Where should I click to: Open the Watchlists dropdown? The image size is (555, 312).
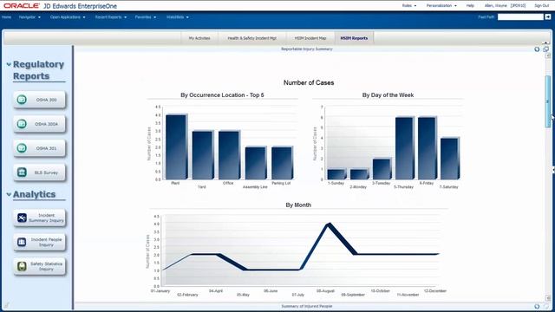[177, 17]
